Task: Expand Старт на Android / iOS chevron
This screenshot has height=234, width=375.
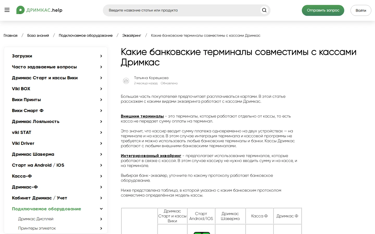Action: coord(101,165)
